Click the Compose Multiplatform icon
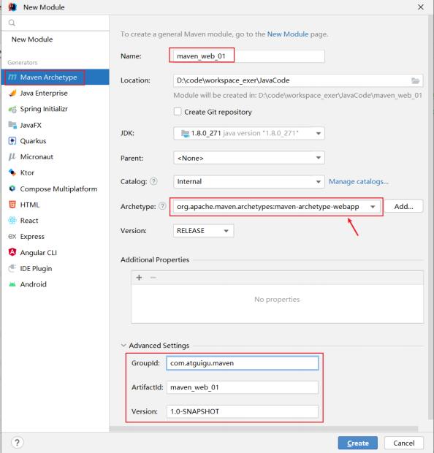434x453 pixels. (12, 189)
